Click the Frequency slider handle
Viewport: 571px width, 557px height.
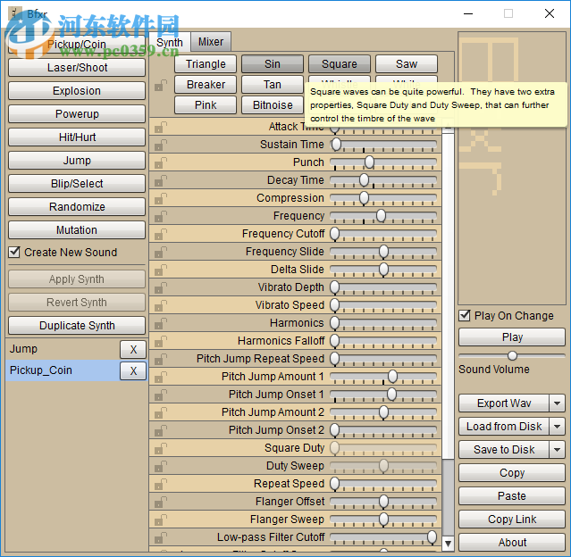[381, 216]
